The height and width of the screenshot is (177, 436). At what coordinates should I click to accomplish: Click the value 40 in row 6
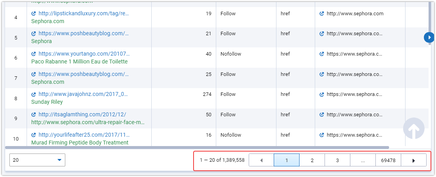click(x=208, y=54)
